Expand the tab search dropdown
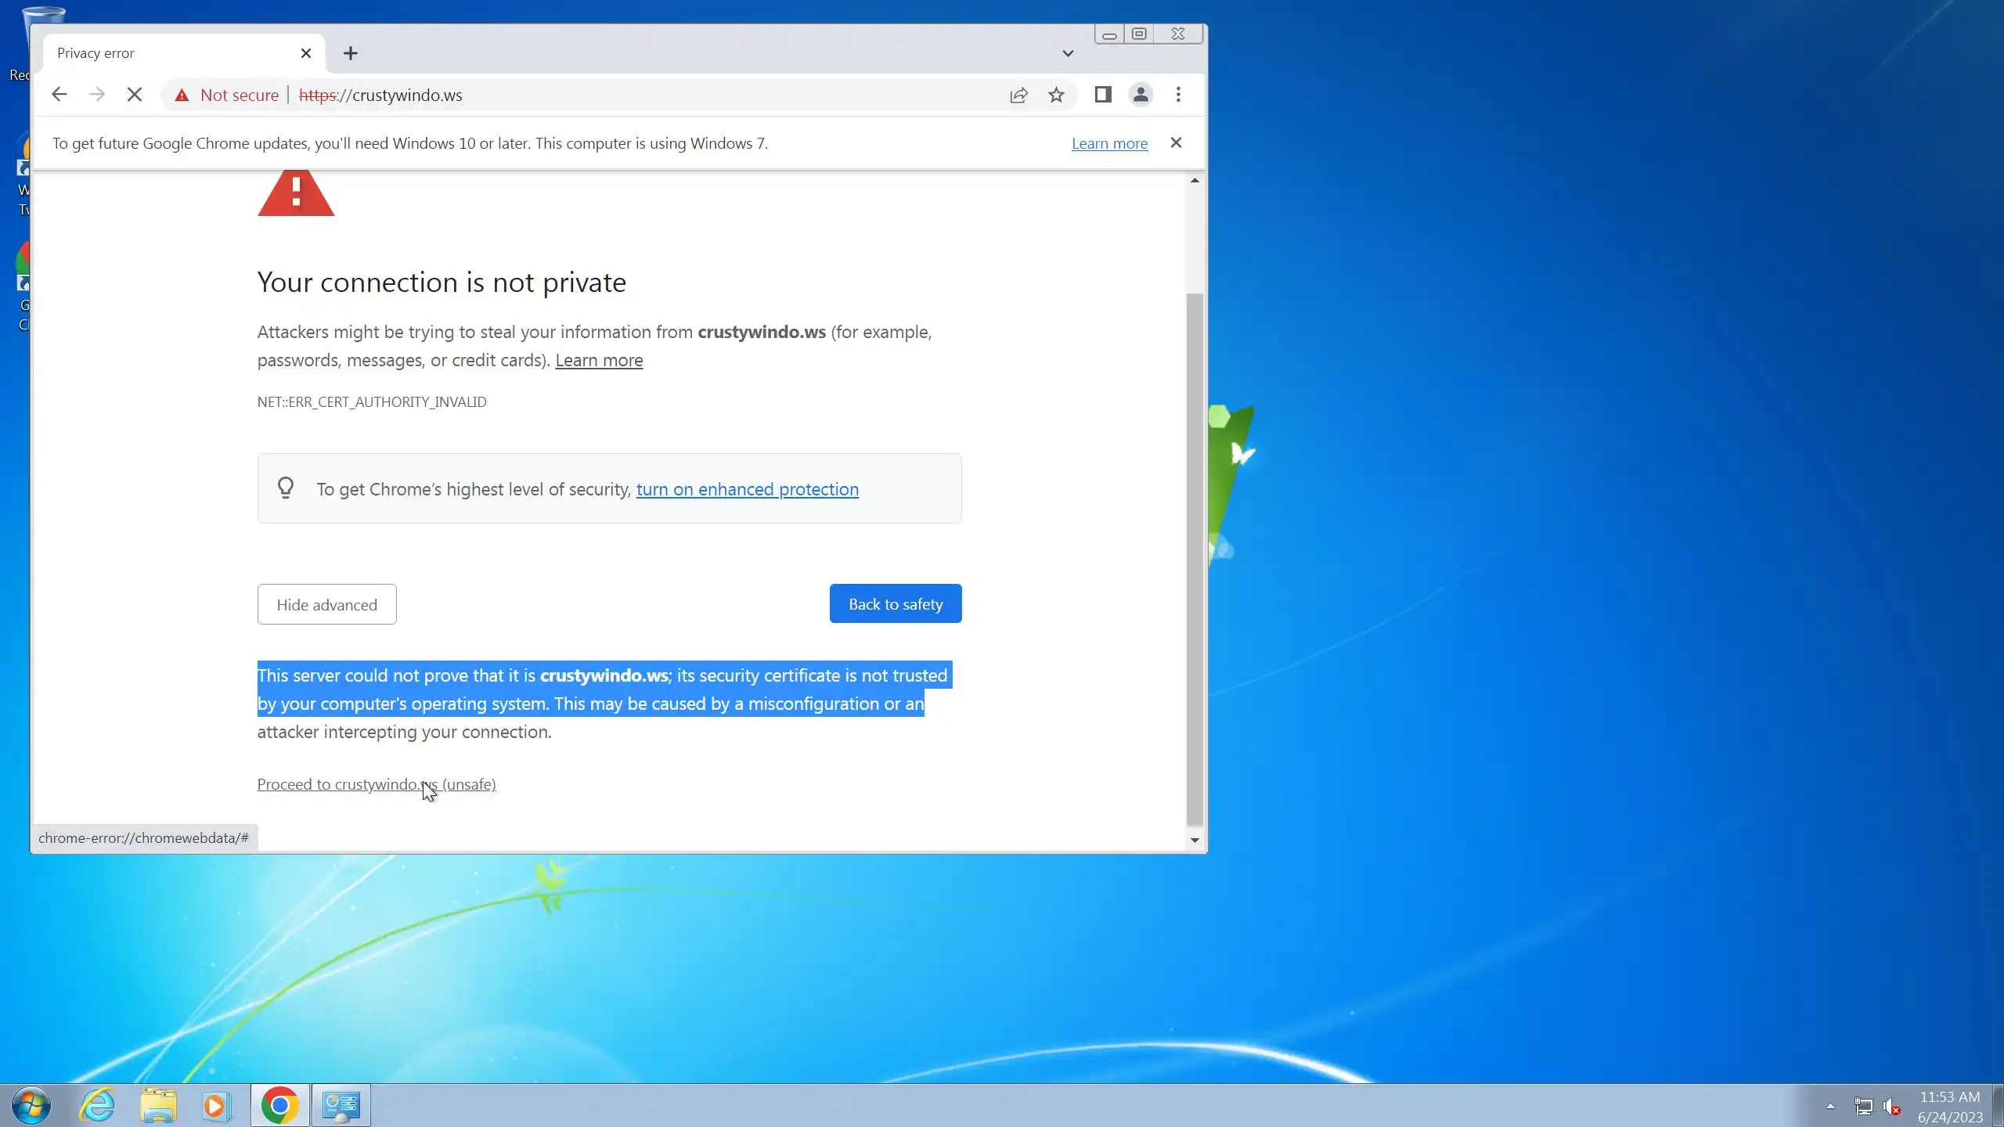Image resolution: width=2004 pixels, height=1127 pixels. click(x=1068, y=53)
